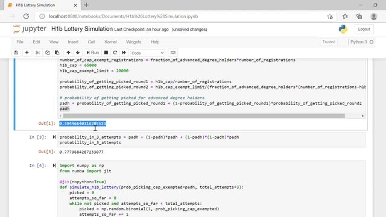Click the h1b_cap = 65000 line

pos(78,65)
